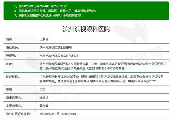Screen dimensions: 172x120
Task: Select the value 山东省
Action: [x=44, y=39]
